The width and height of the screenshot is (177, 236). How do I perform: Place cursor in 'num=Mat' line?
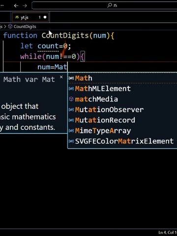coord(53,67)
